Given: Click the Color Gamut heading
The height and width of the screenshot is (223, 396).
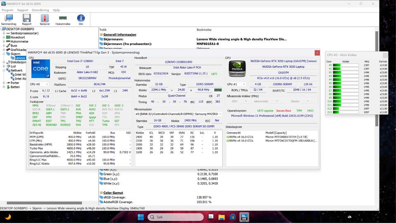Looking at the screenshot, I should (x=113, y=193).
